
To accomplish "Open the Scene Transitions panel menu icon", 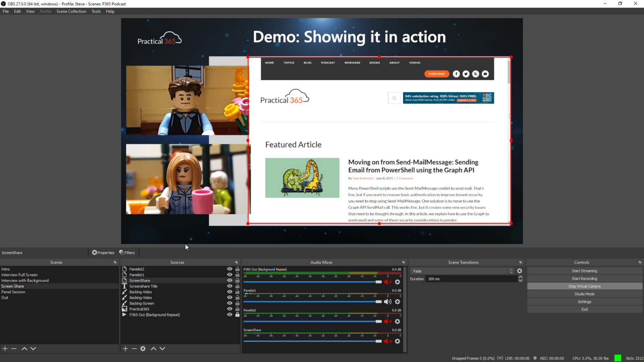I will point(520,262).
